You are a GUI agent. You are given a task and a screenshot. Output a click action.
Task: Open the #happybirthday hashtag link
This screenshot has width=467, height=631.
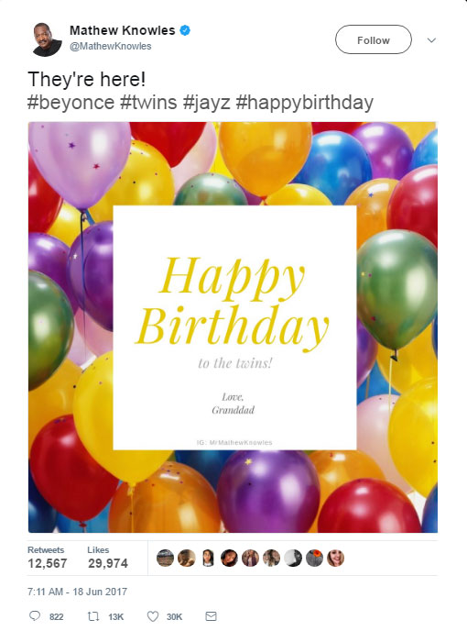(x=305, y=102)
